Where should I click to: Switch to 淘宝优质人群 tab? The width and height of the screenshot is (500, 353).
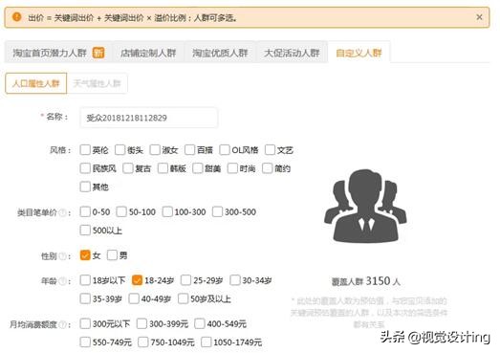pos(220,53)
